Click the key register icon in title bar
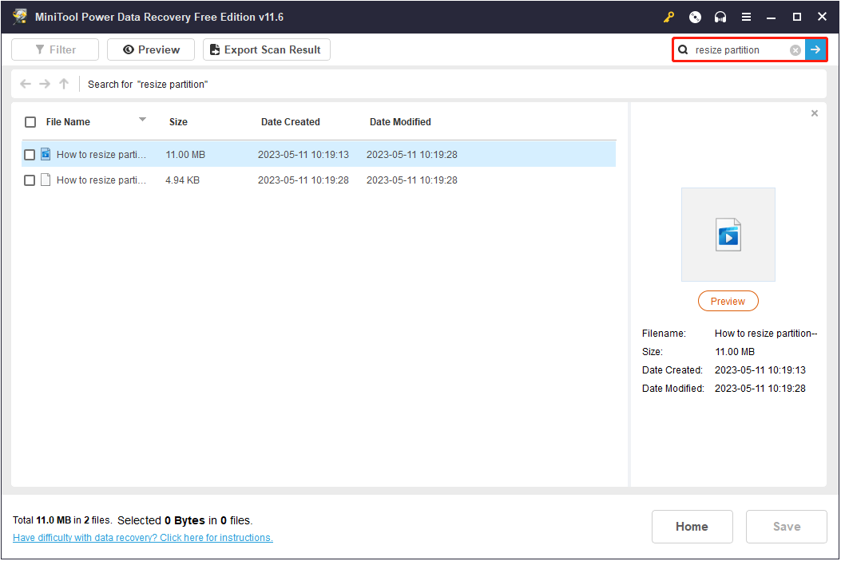This screenshot has height=561, width=841. (x=668, y=17)
